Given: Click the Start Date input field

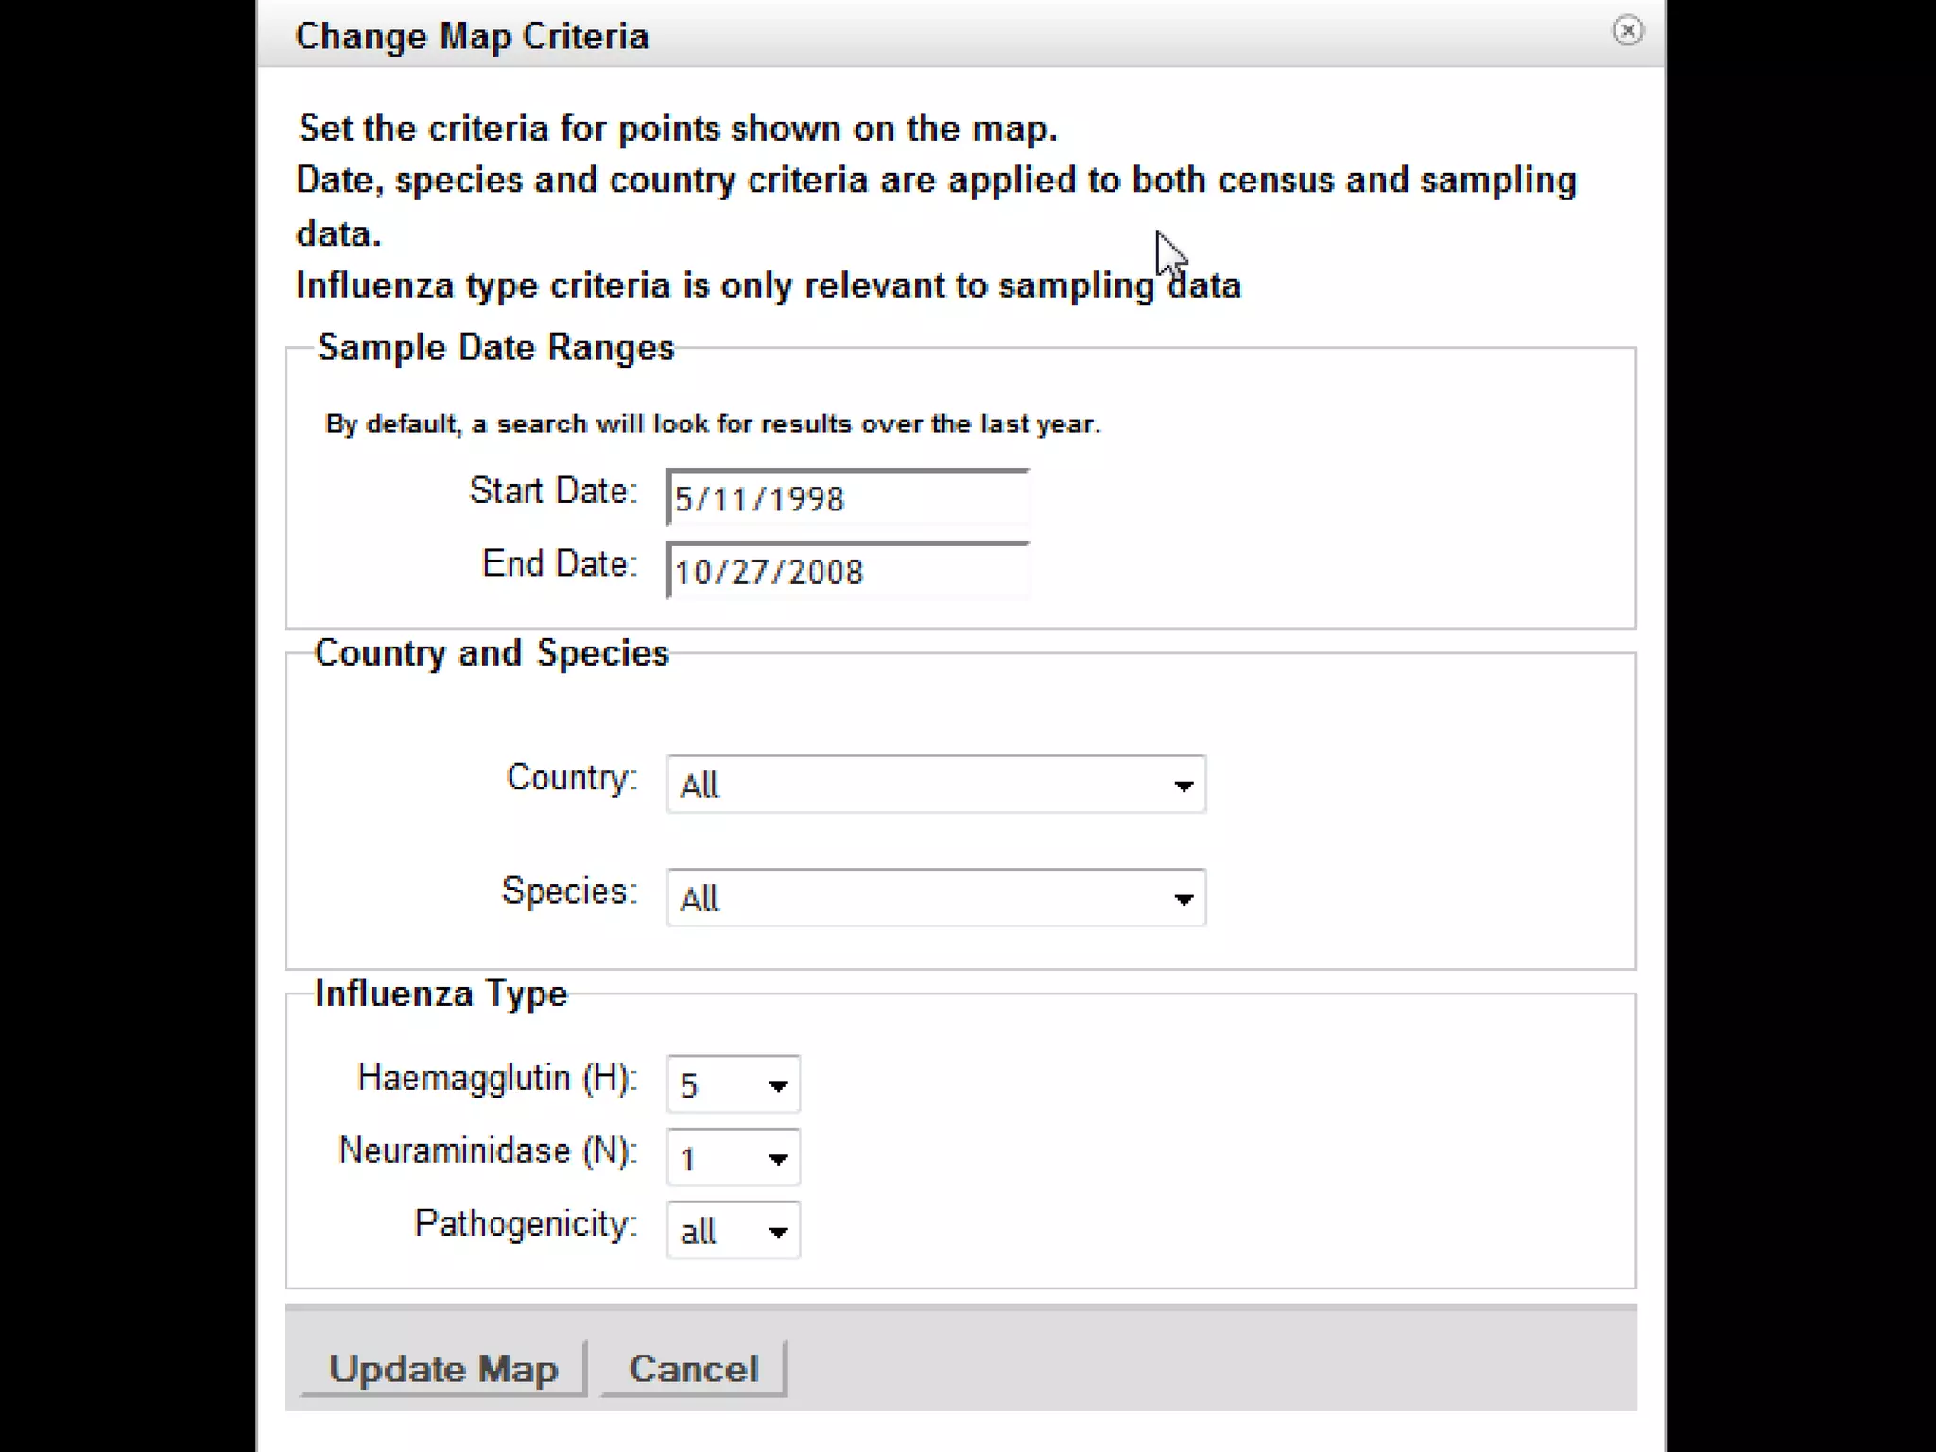Looking at the screenshot, I should click(x=847, y=498).
